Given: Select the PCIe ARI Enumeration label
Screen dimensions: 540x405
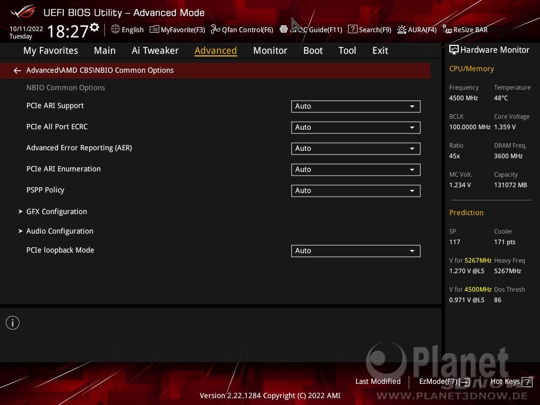Looking at the screenshot, I should 64,169.
